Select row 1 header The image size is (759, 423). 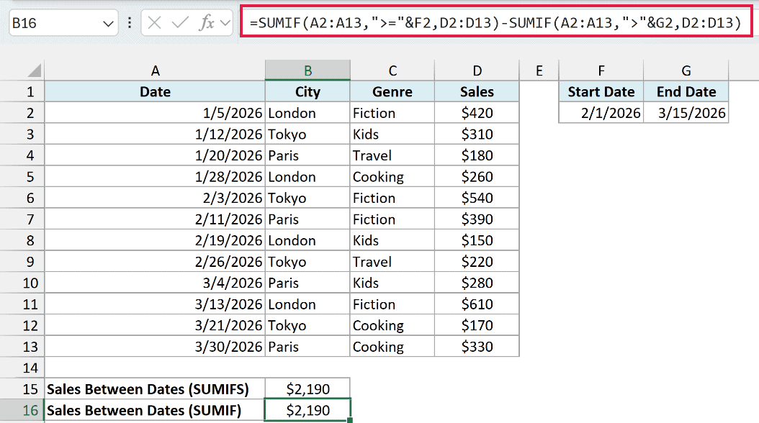point(22,92)
